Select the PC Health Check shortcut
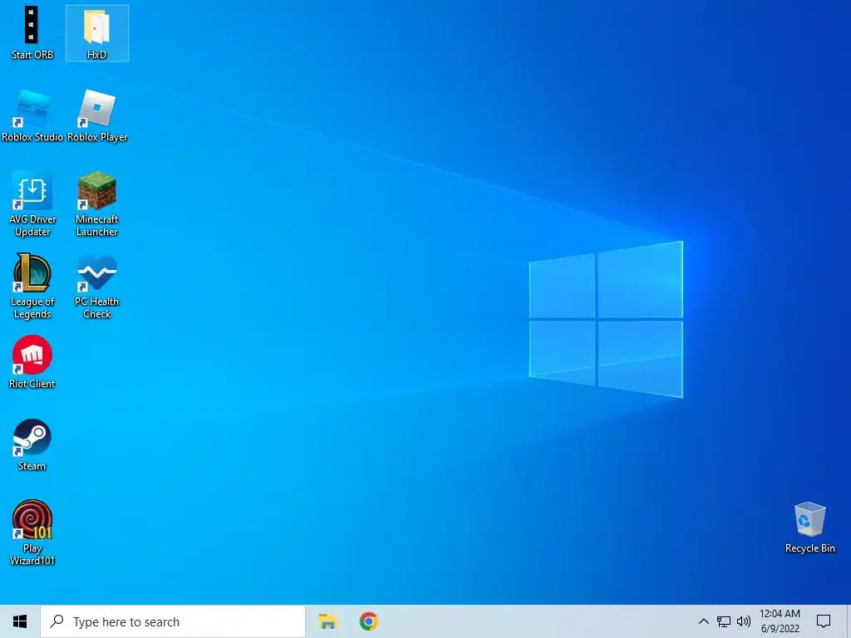 pyautogui.click(x=96, y=287)
